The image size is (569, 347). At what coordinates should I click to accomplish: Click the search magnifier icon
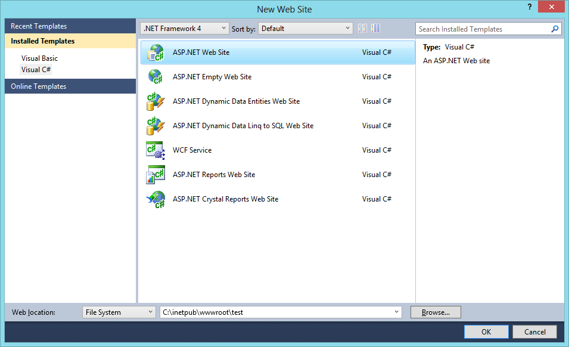click(x=555, y=29)
